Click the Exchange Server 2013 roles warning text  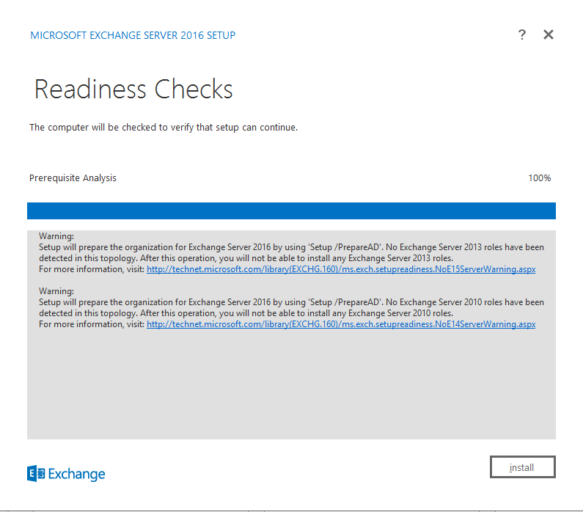pyautogui.click(x=290, y=253)
